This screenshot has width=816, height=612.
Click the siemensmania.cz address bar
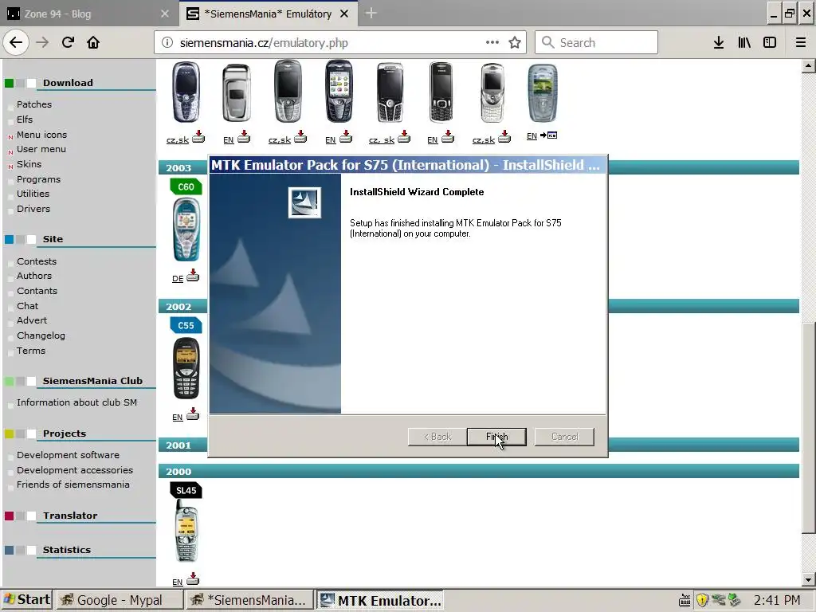point(340,43)
